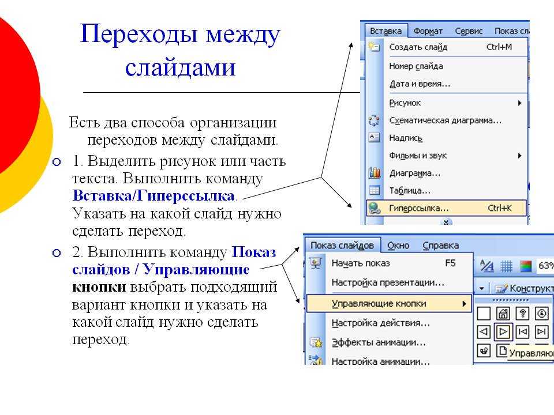Open the toolbar options dropdown arrow beside Конструктор
Screen dimensions: 554x415
(x=481, y=288)
